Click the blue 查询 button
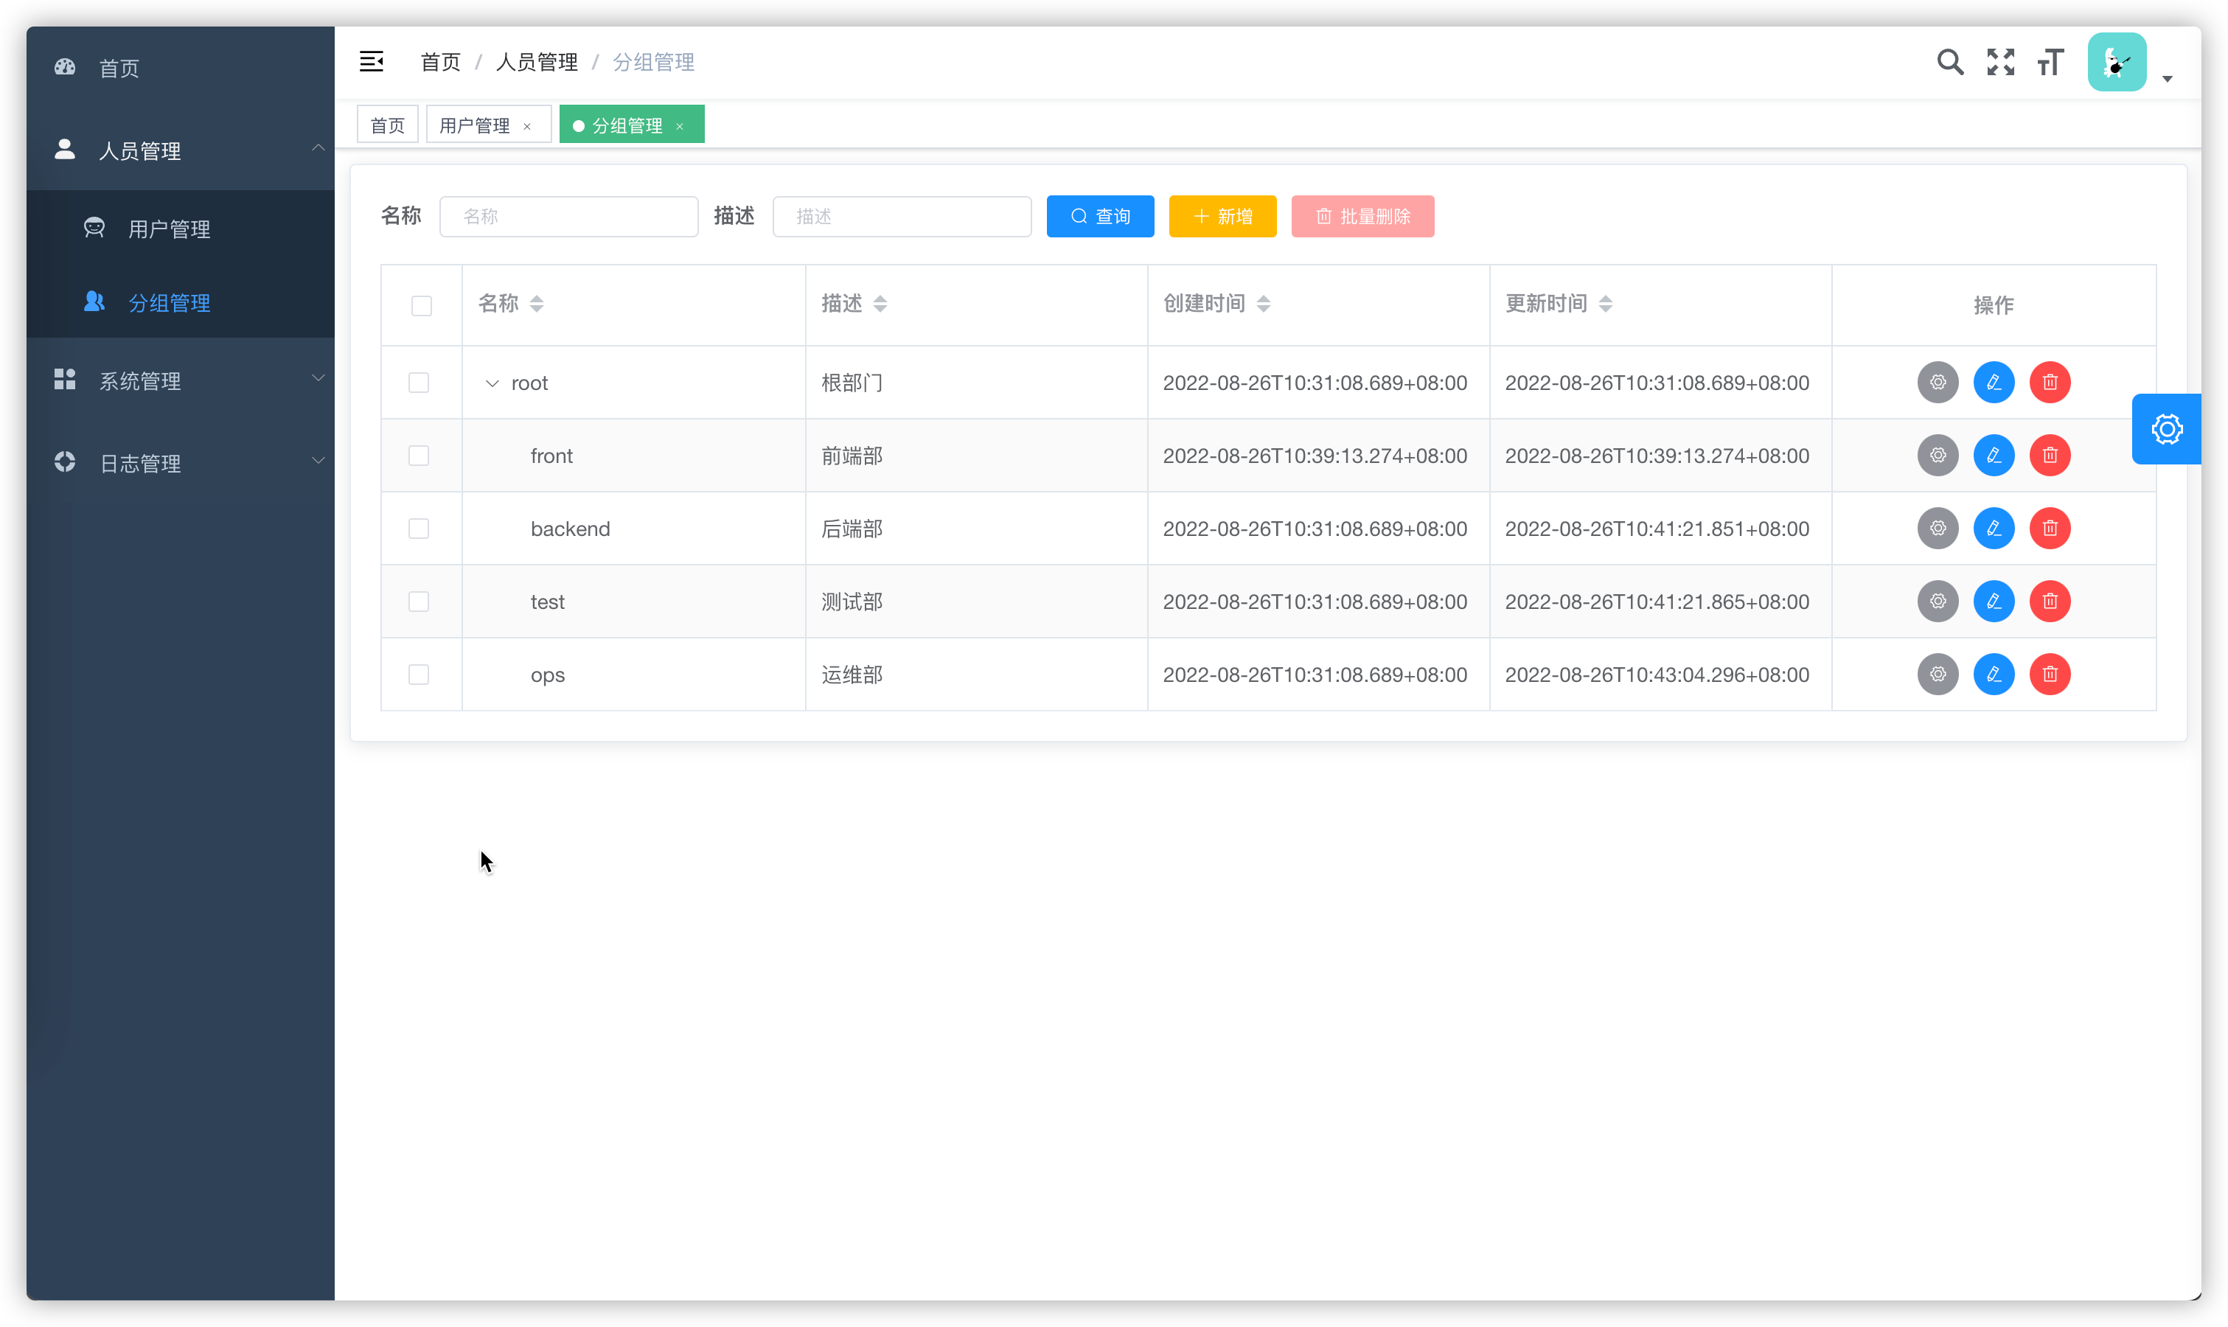 click(x=1100, y=217)
